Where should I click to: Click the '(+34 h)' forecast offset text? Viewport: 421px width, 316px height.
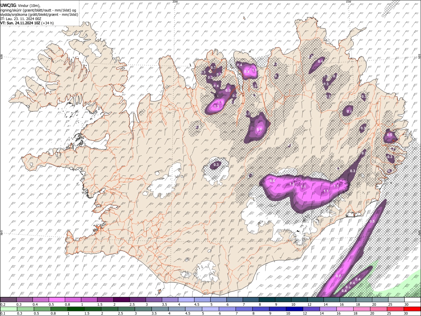(x=48, y=23)
